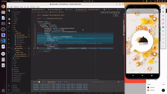
Task: Open widget inspector icon in debug toolbar
Action: coord(119,13)
